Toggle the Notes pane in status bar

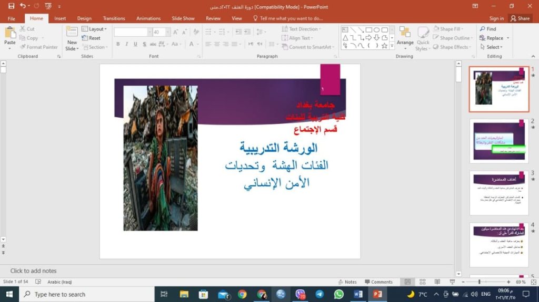[347, 282]
